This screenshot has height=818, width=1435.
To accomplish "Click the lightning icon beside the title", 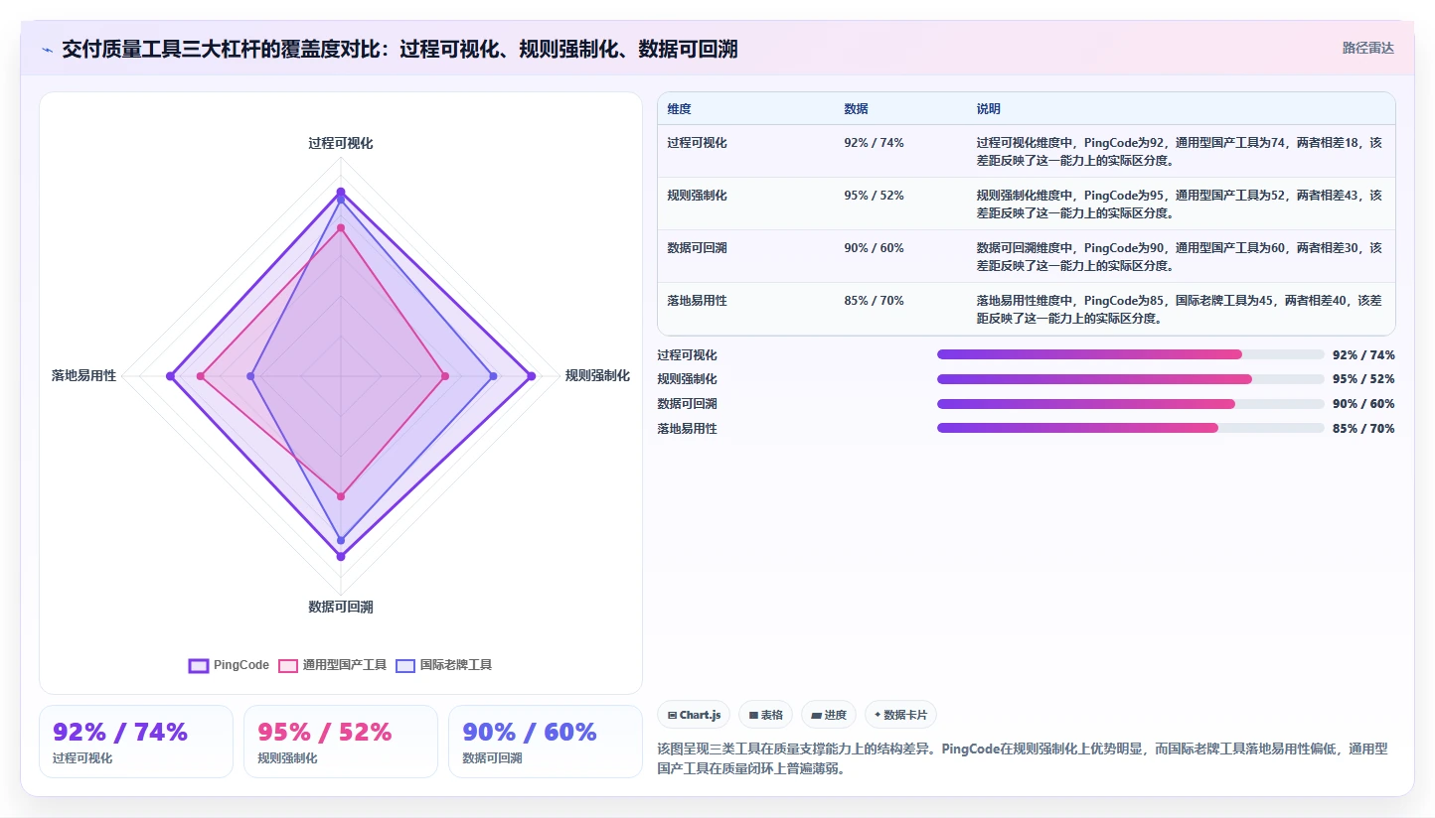I will click(47, 50).
